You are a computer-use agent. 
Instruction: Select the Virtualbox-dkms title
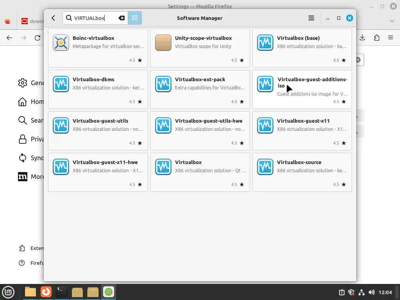click(x=93, y=79)
